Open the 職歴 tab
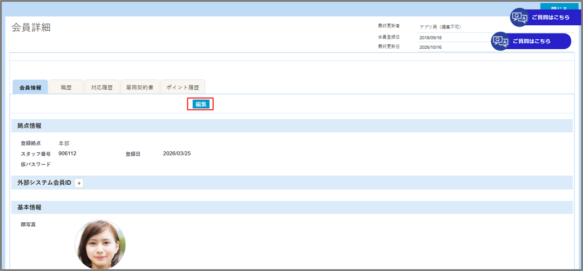Screen dimensions: 583x271 [66, 87]
